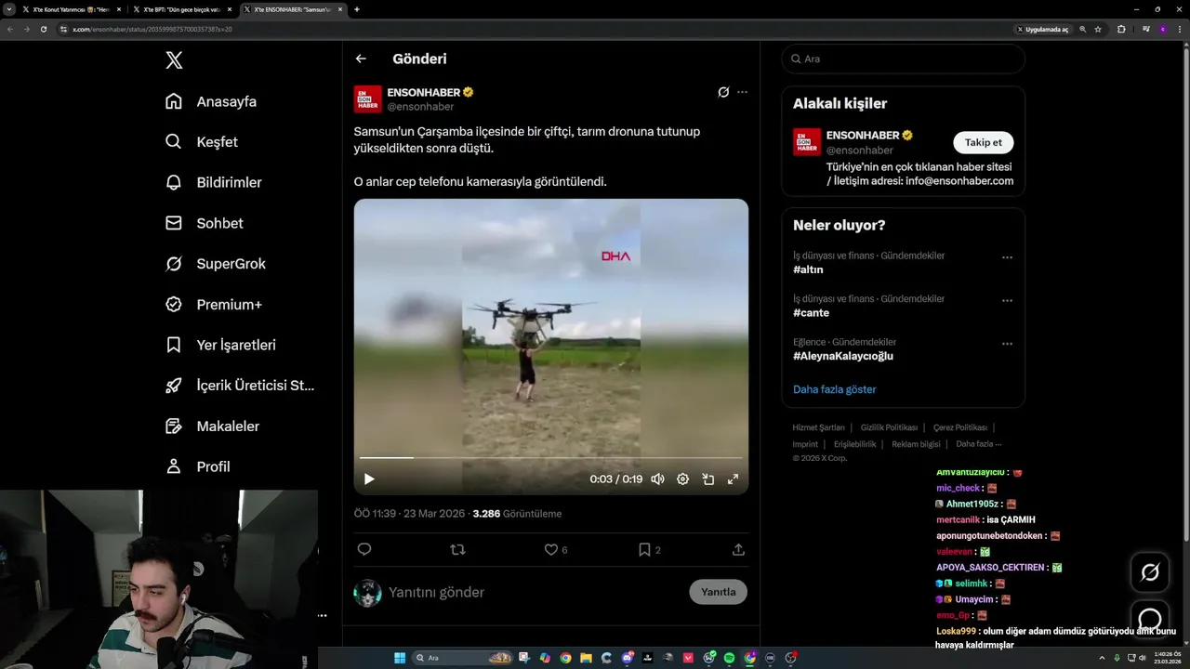Screen dimensions: 1190x669
Task: Open Spotify from the taskbar
Action: coord(730,658)
